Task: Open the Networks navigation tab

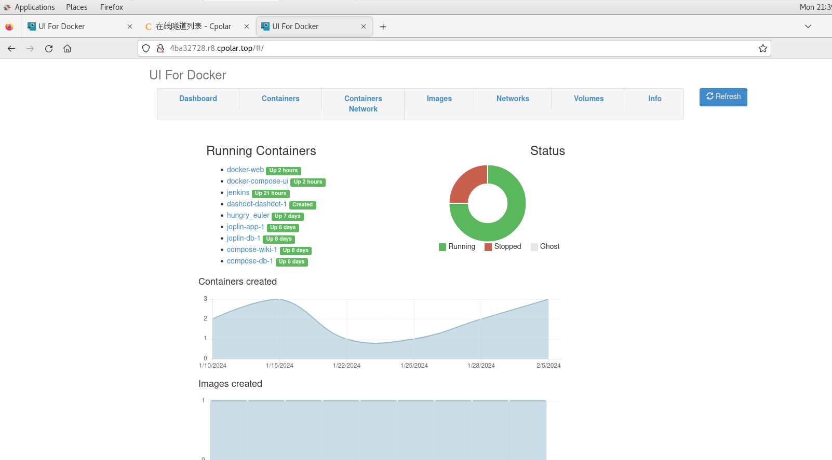Action: 513,99
